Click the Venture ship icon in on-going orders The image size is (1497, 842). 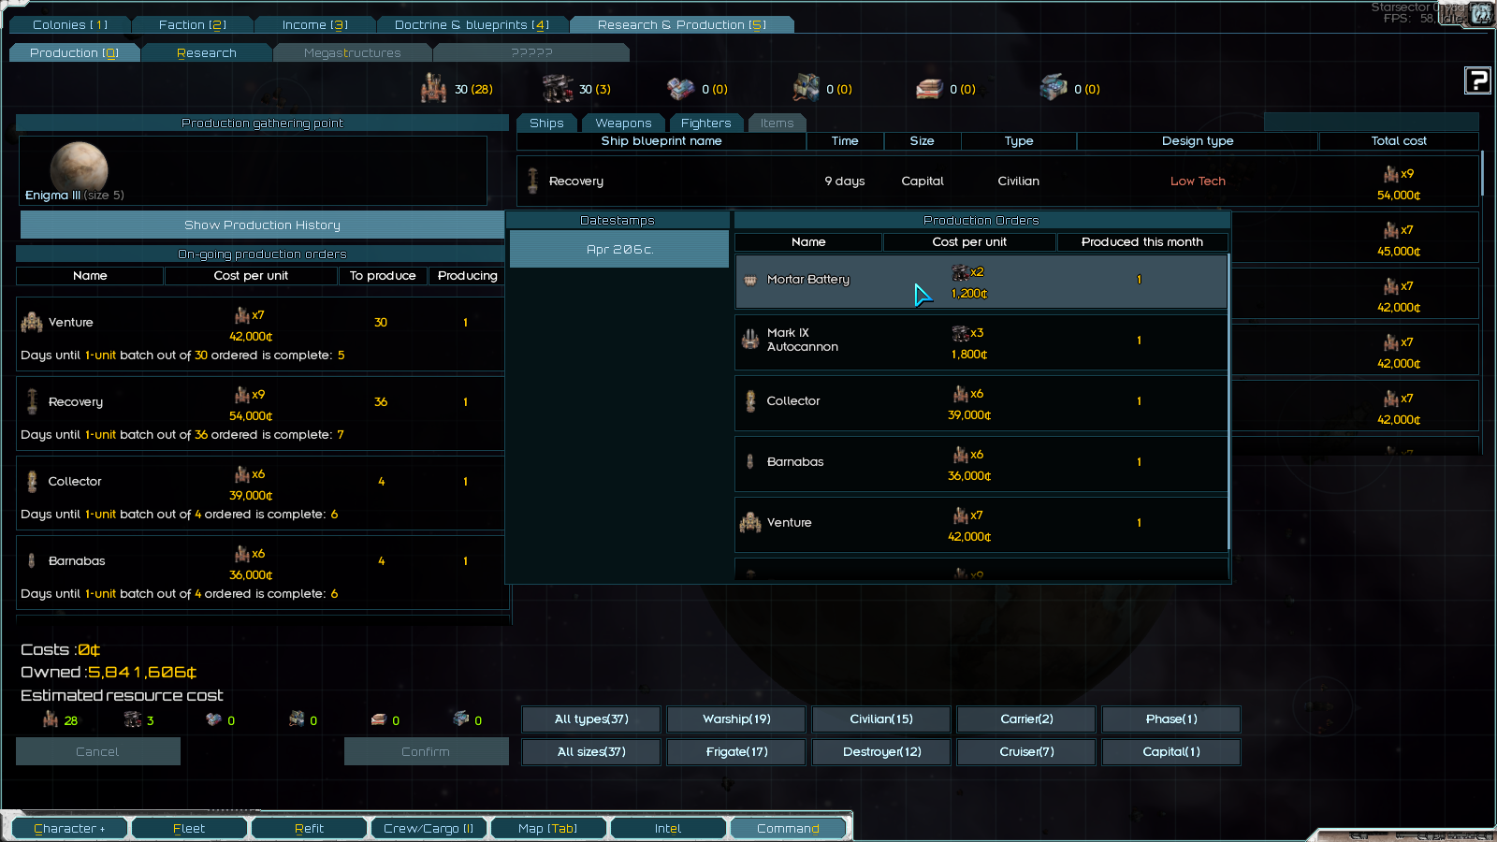point(32,322)
